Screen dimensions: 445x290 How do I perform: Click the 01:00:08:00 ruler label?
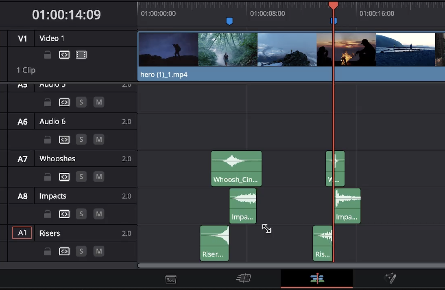(267, 13)
